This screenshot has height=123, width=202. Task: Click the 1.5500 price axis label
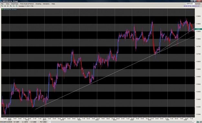[x=198, y=84]
